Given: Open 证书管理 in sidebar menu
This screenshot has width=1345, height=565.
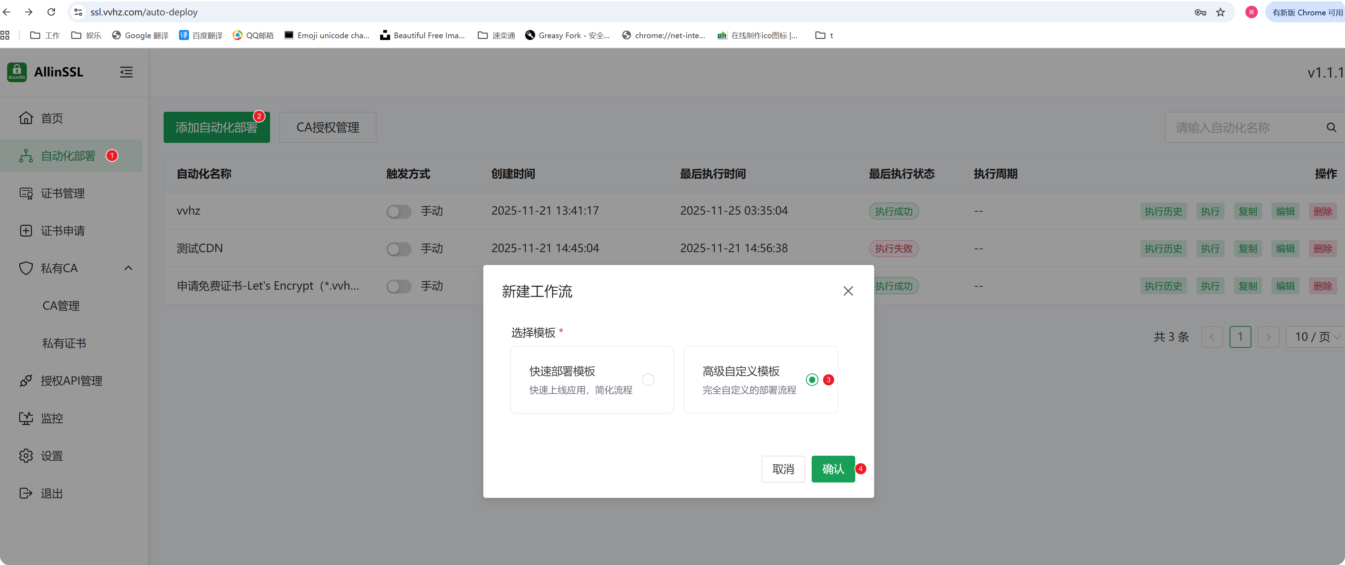Looking at the screenshot, I should (63, 194).
